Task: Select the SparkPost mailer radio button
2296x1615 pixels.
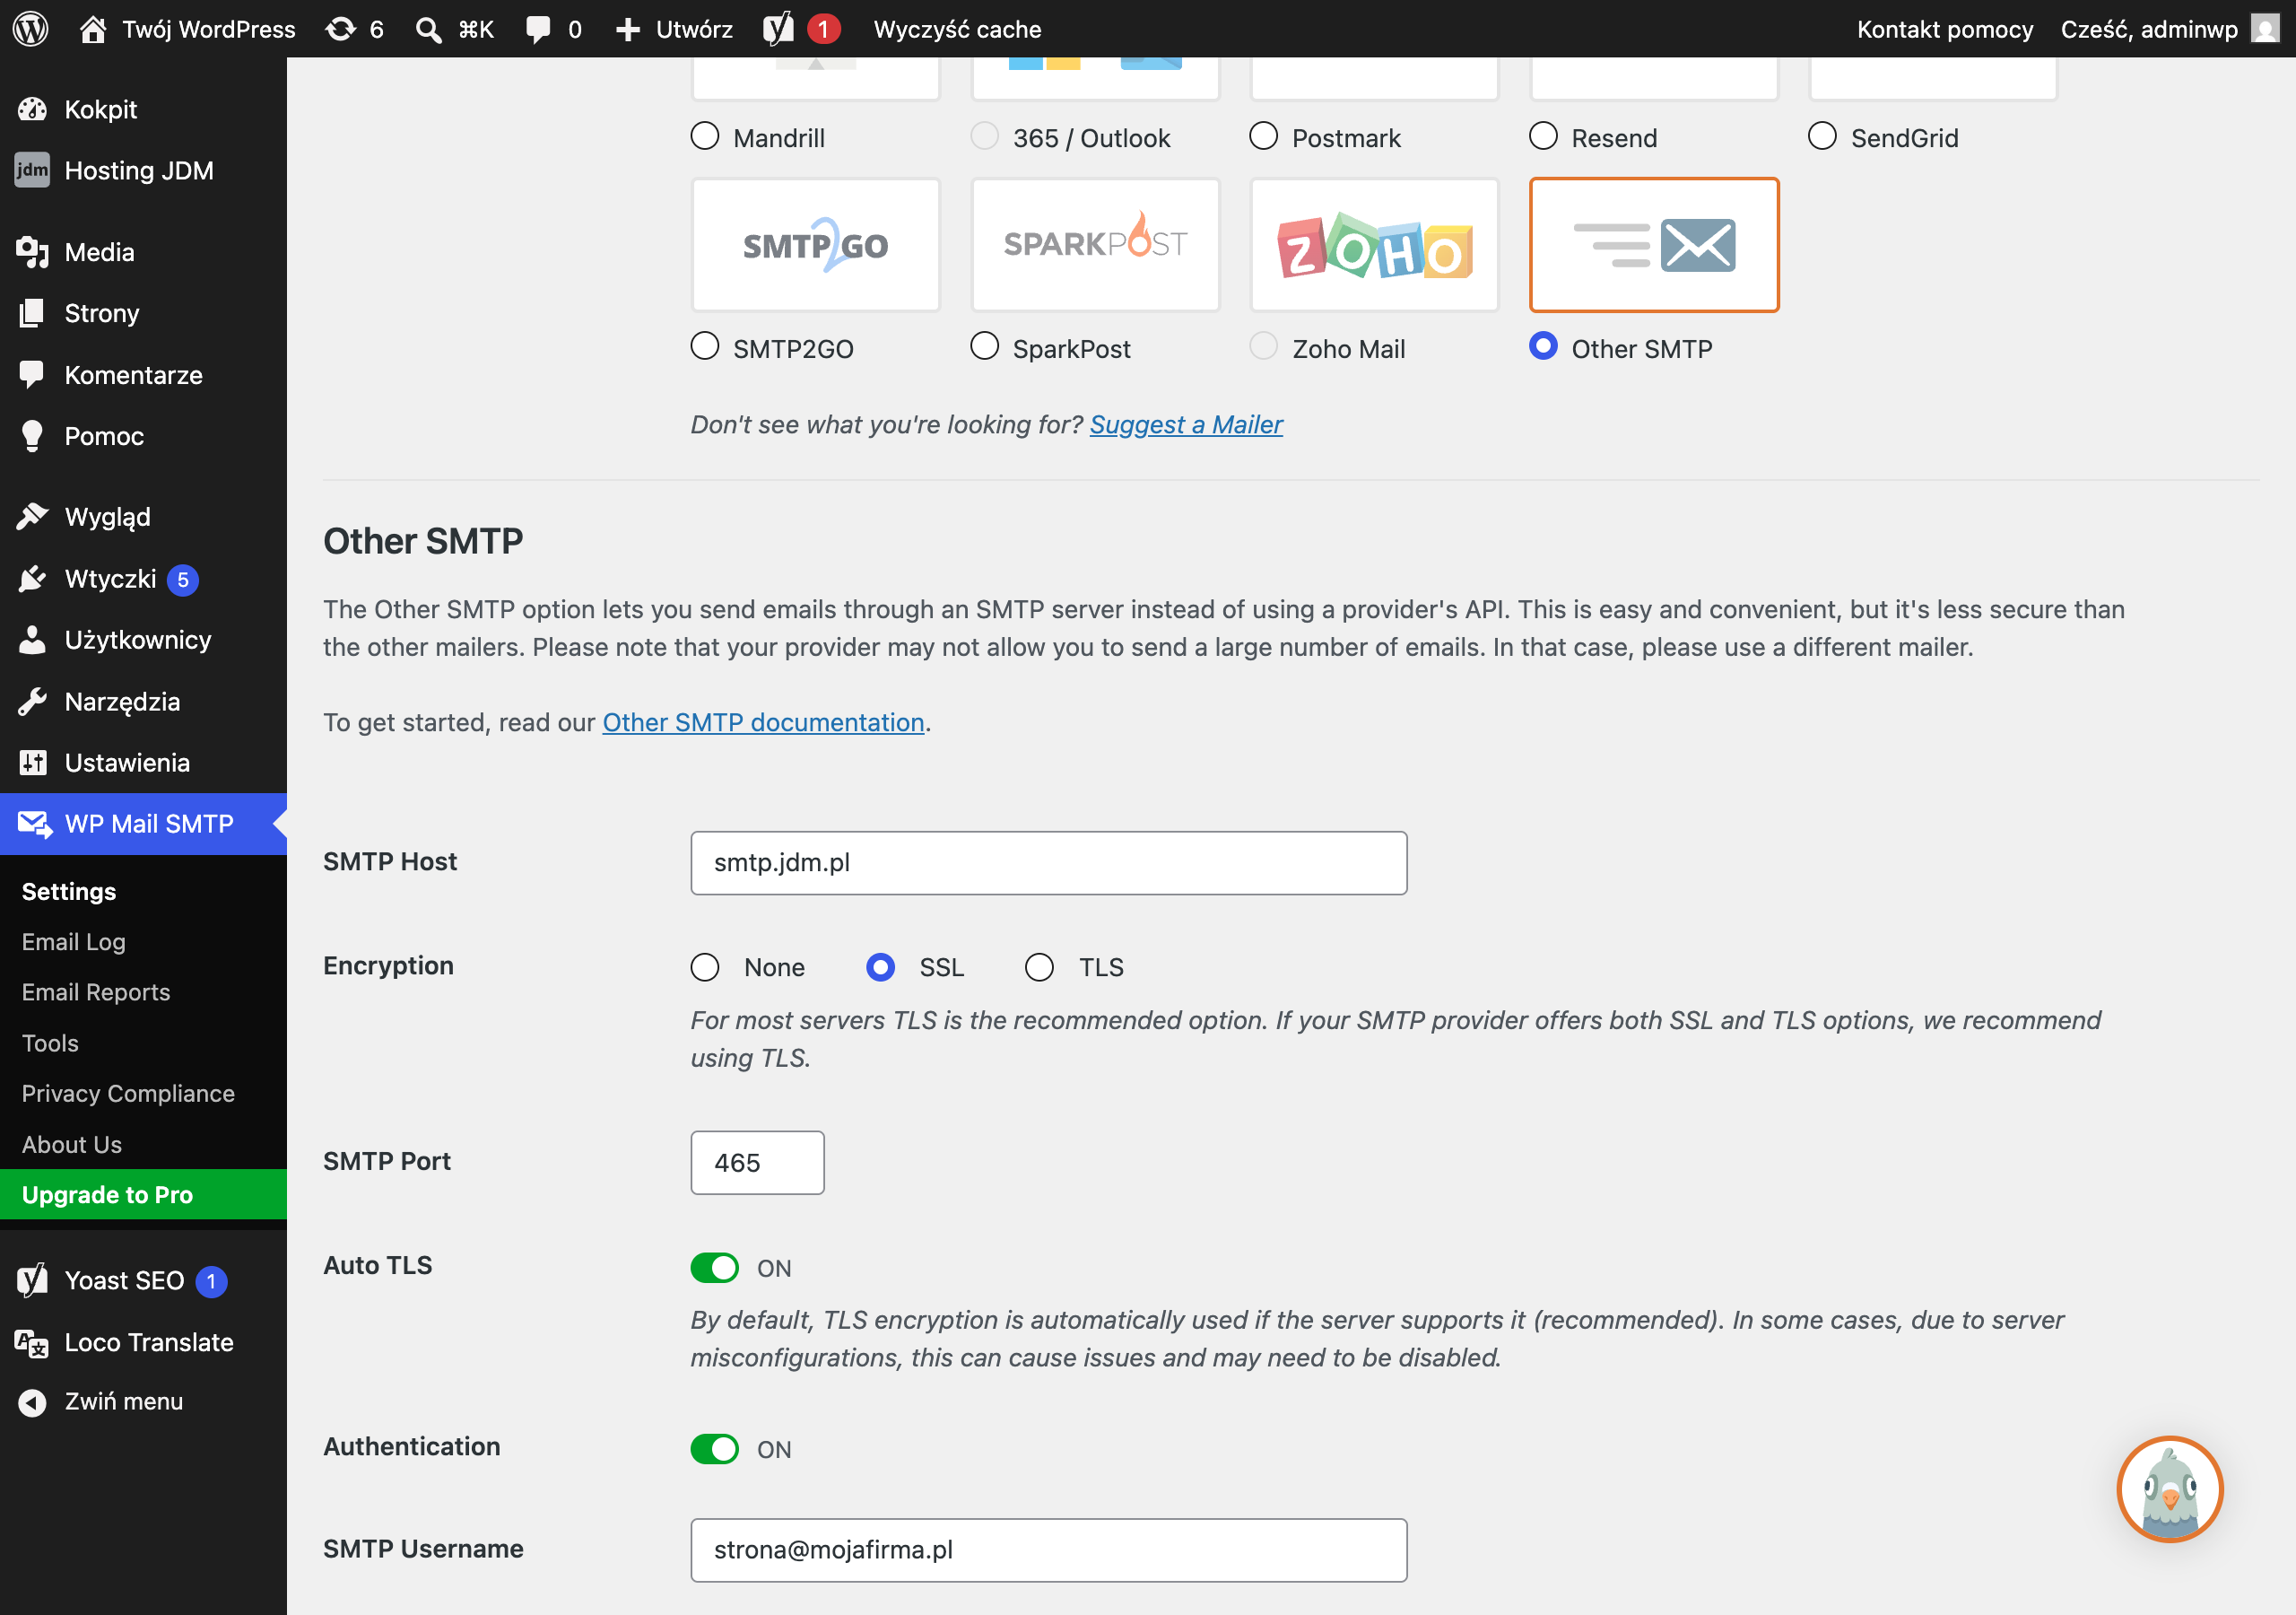Action: pos(985,346)
